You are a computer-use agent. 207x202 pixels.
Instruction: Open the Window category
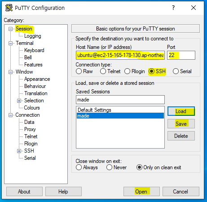24,72
